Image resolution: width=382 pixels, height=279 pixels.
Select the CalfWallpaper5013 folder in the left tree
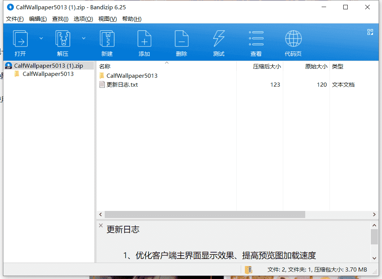pos(48,74)
